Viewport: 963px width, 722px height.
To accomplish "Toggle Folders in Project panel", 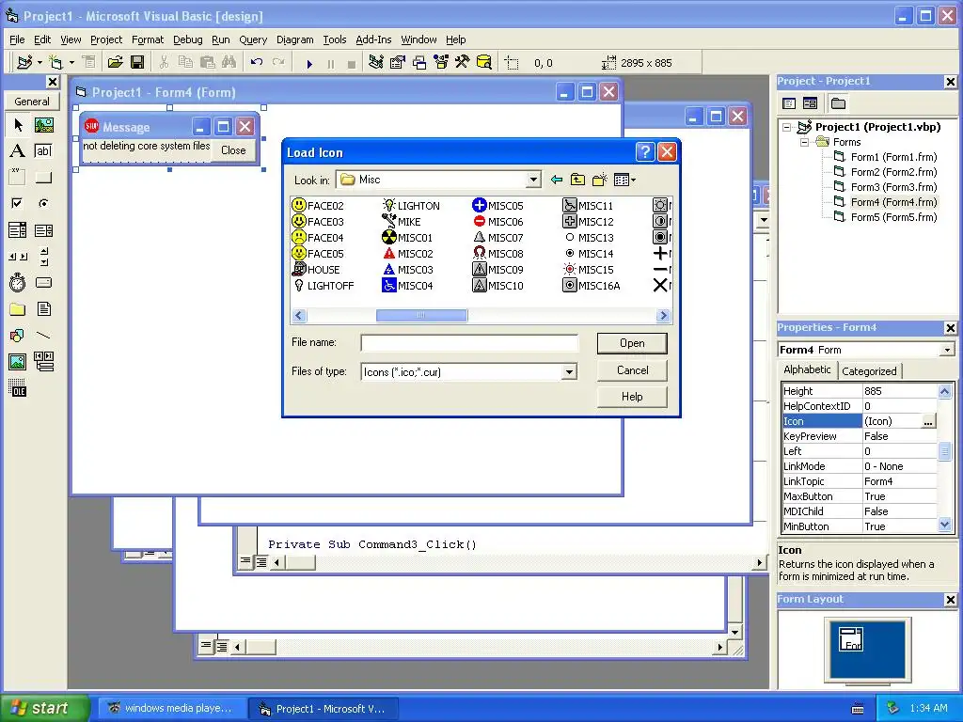I will click(x=838, y=103).
